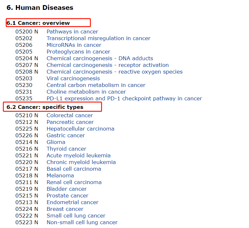Click pathway ID 05225 N
Viewport: 249px width, 228px height.
click(x=27, y=129)
